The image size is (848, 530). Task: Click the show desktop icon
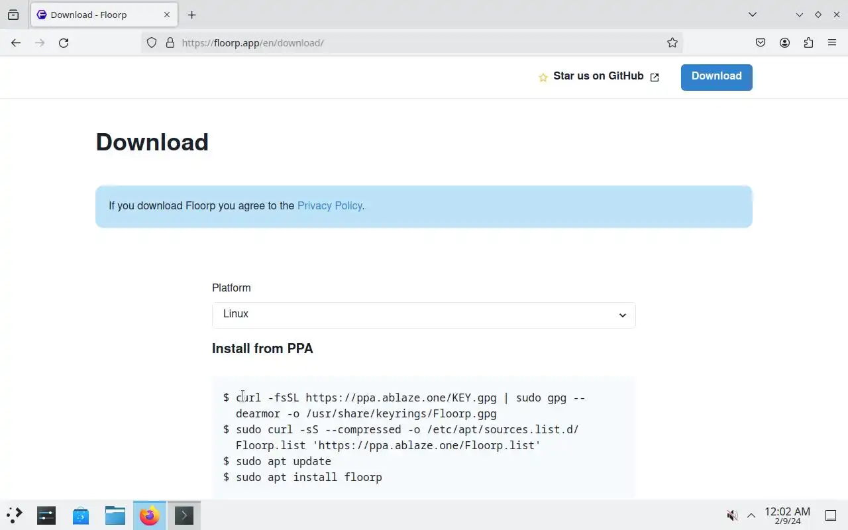830,515
